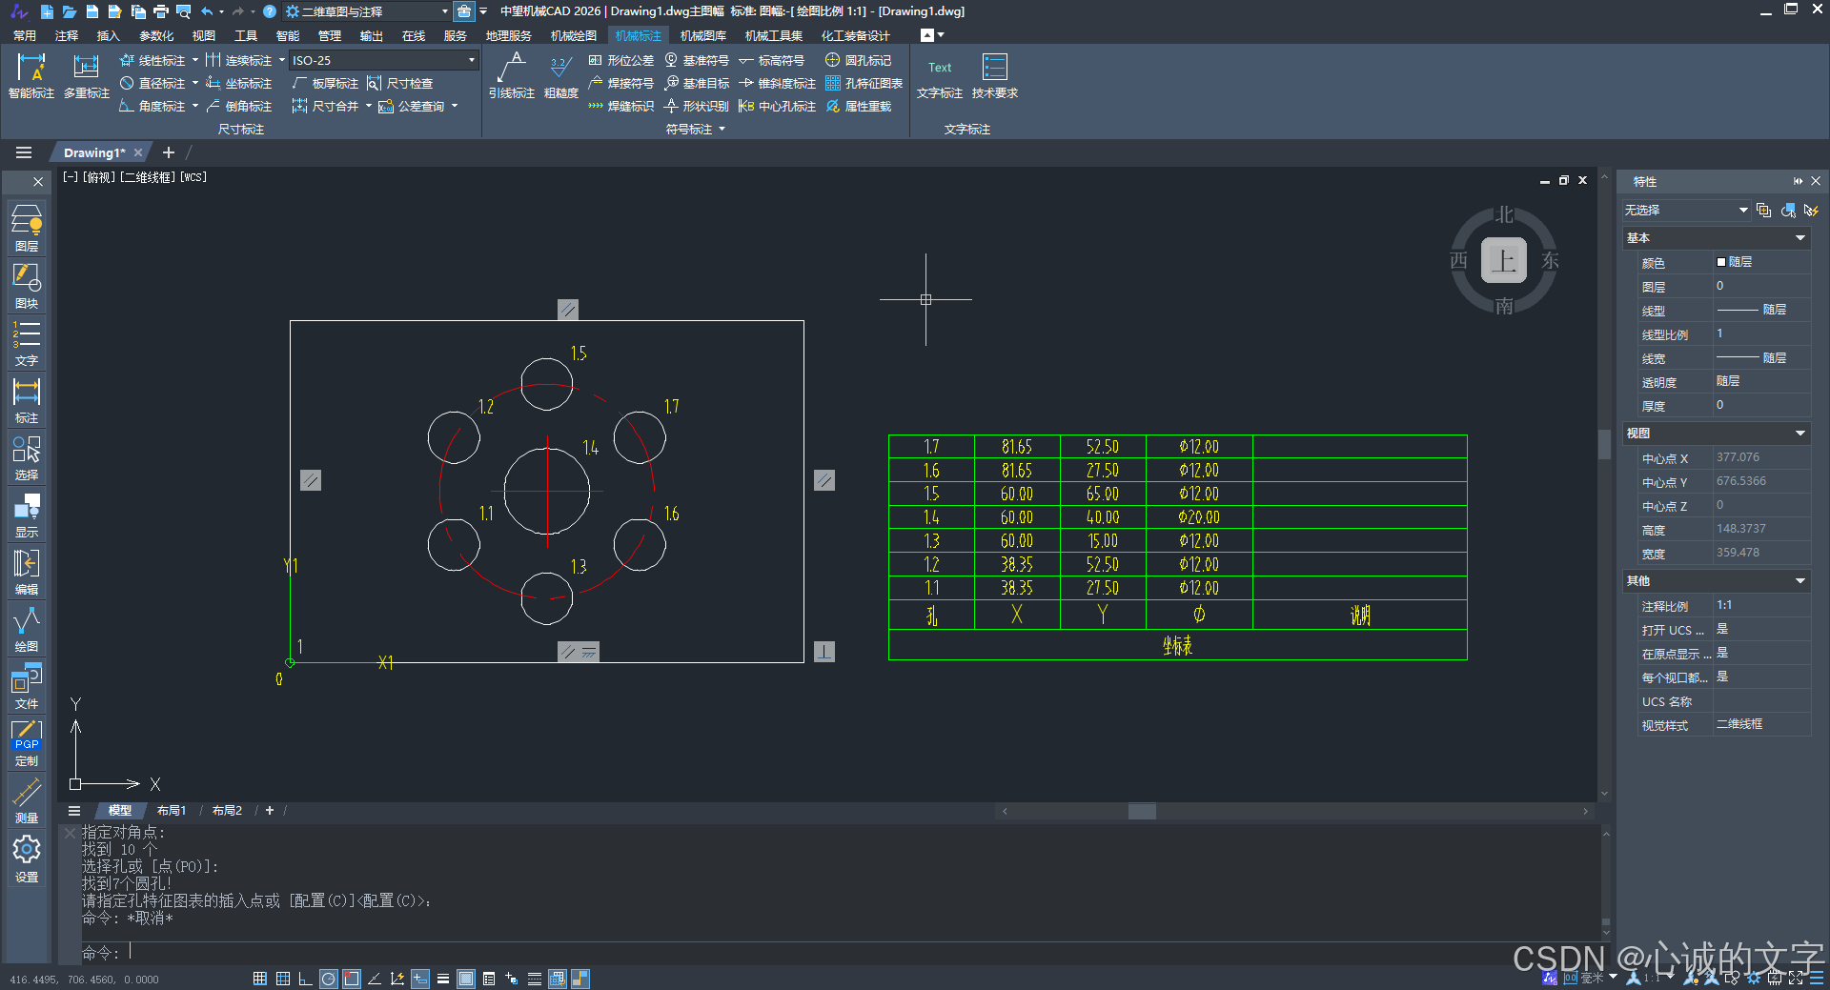Open the 编辑 edit panel in sidebar
This screenshot has width=1830, height=990.
point(27,572)
